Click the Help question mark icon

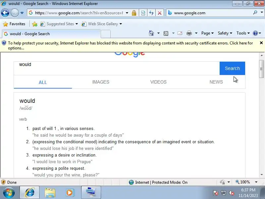(255, 33)
